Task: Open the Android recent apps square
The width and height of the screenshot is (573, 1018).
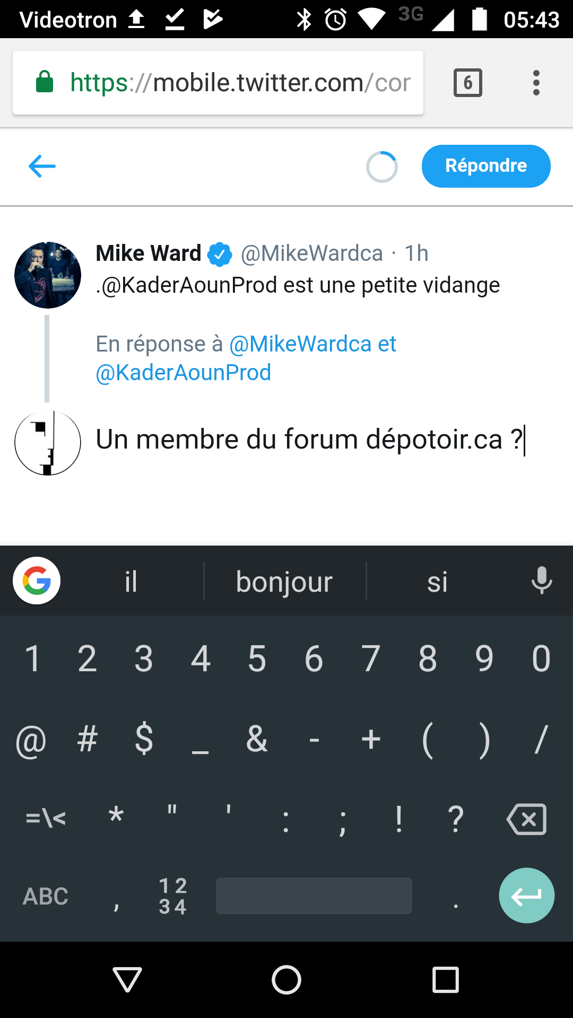Action: pyautogui.click(x=446, y=979)
